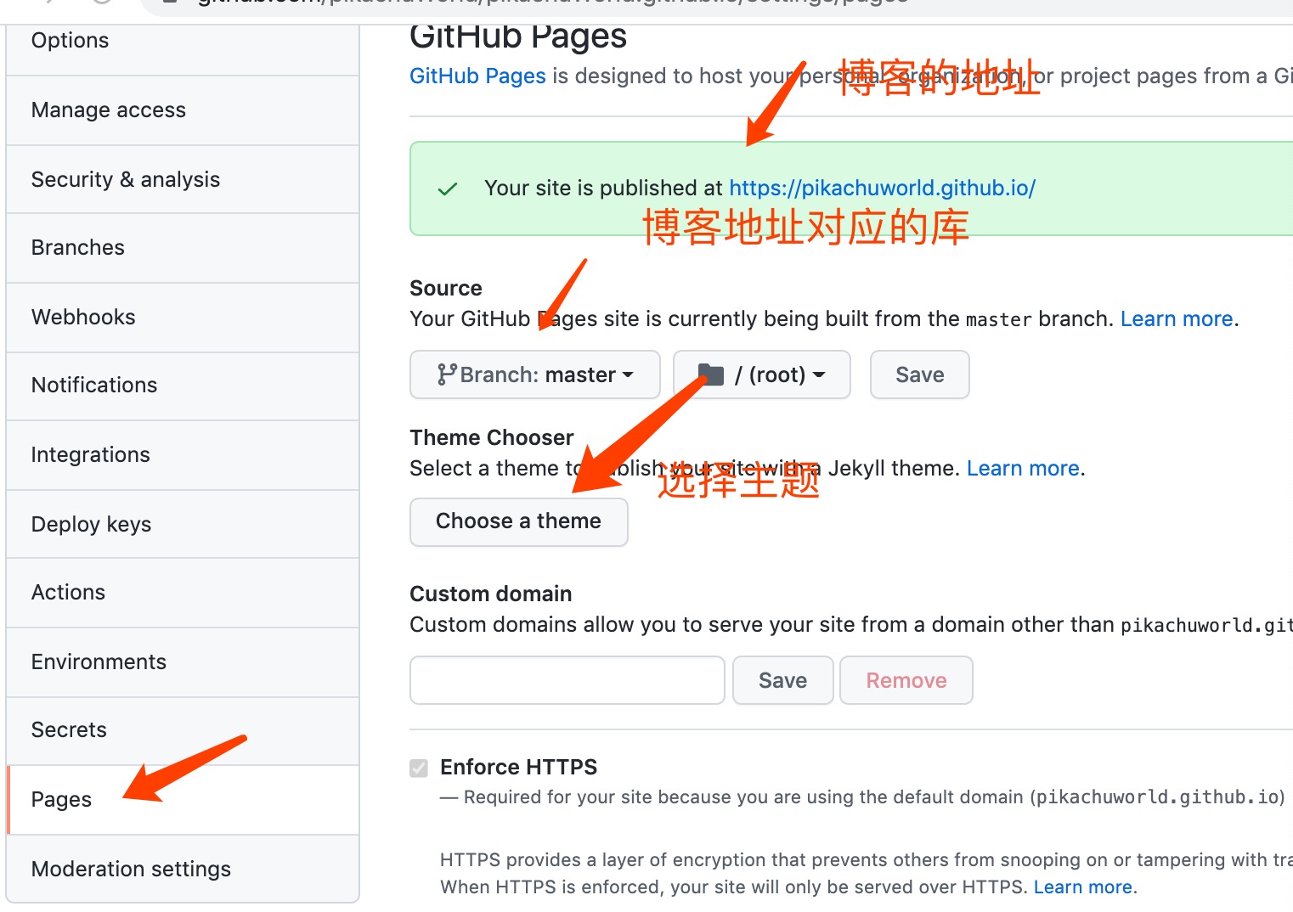This screenshot has height=912, width=1293.
Task: Click the Custom domain heading
Action: pyautogui.click(x=491, y=594)
